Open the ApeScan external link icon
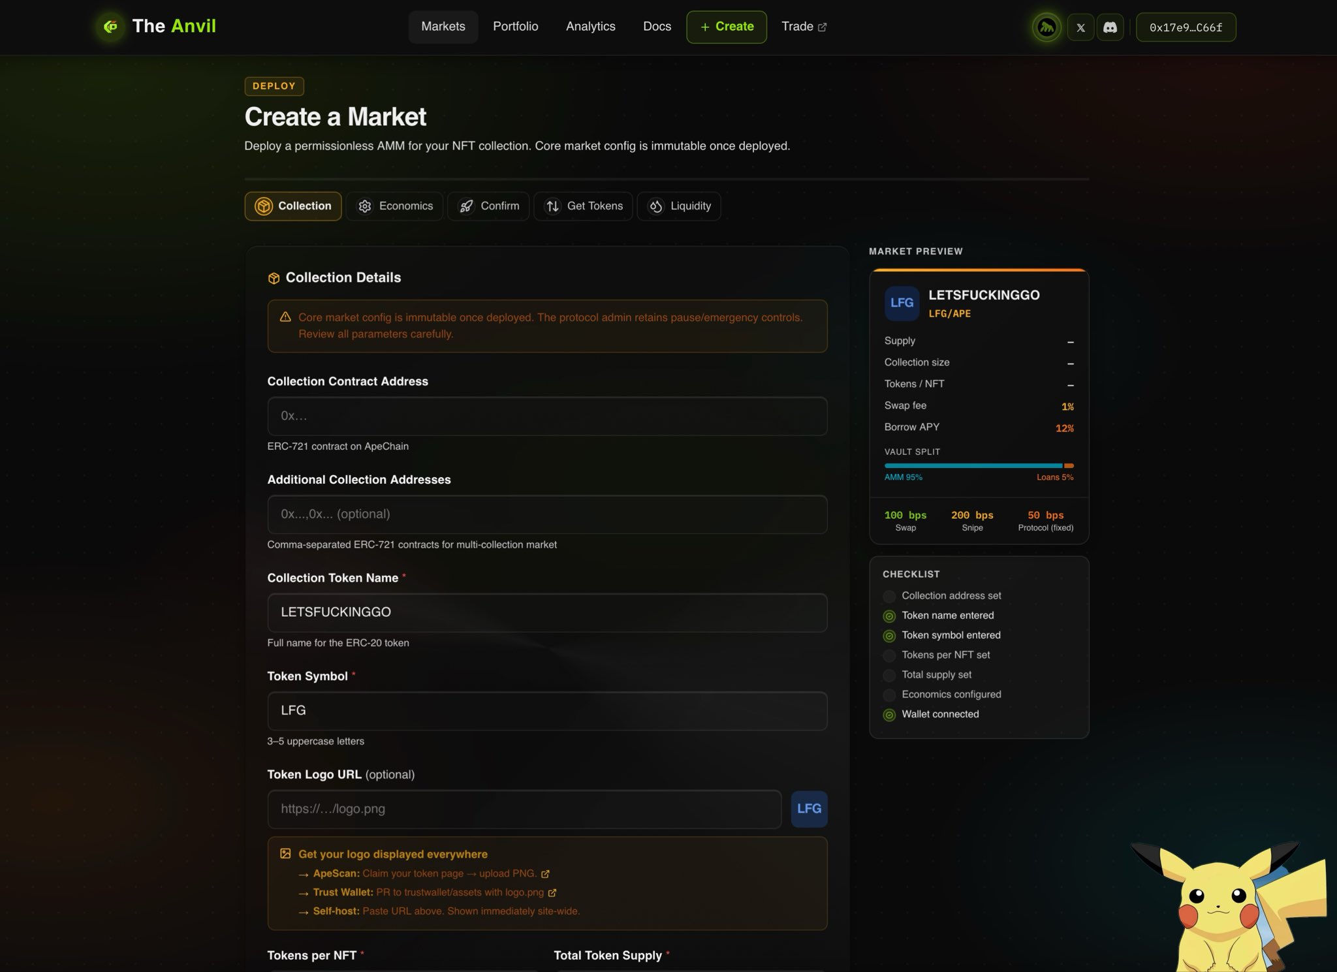This screenshot has height=972, width=1337. 545,873
